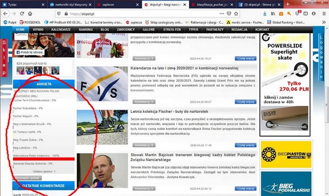This screenshot has width=329, height=196.
Task: Open the hamburger application menu
Action: pos(324,14)
